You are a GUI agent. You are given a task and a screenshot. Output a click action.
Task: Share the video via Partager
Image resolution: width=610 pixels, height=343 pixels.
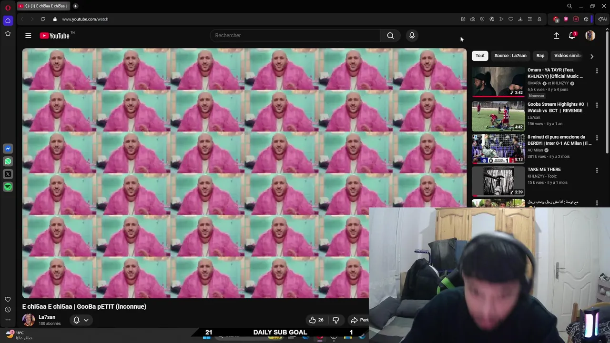tap(360, 320)
